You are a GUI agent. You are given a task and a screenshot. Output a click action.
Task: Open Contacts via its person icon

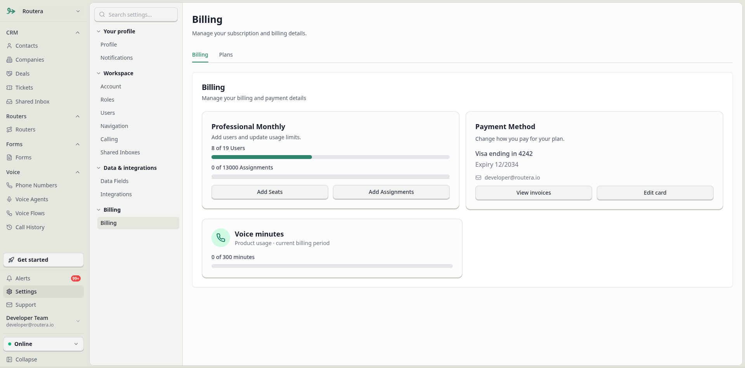click(9, 46)
